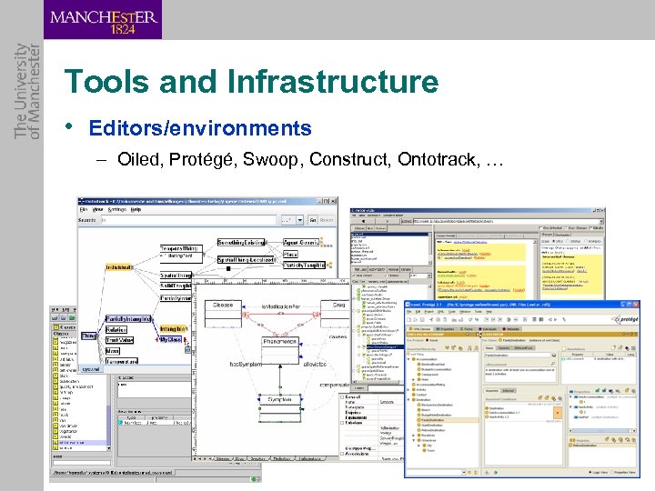Select the Individual node in Ontotrack graph

(x=118, y=267)
